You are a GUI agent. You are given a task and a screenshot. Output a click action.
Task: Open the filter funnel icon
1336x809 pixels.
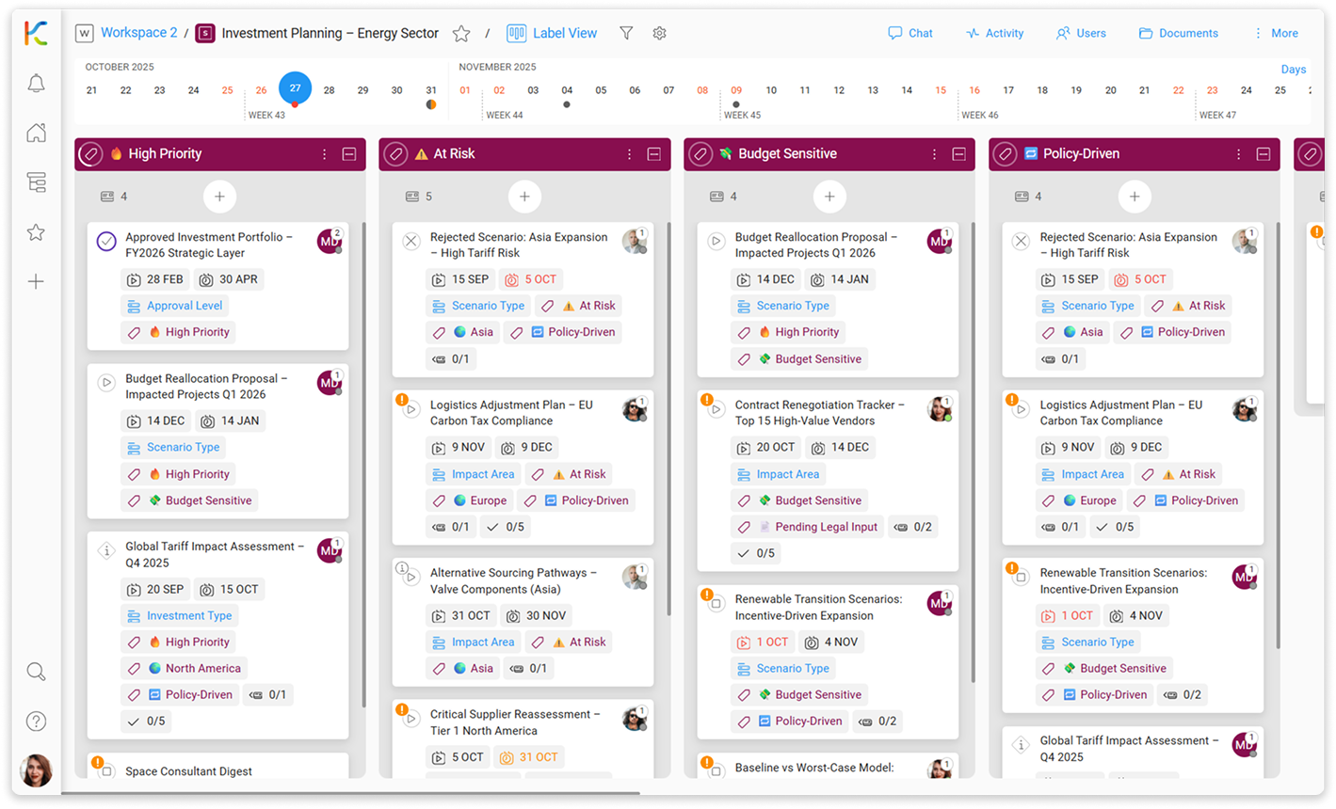coord(626,33)
